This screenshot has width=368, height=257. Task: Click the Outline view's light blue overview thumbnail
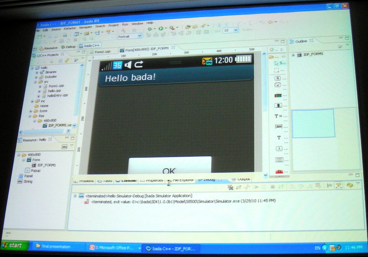pos(313,123)
